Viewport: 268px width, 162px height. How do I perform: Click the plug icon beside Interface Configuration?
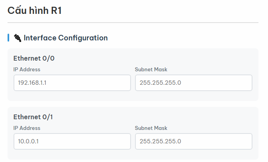point(17,38)
